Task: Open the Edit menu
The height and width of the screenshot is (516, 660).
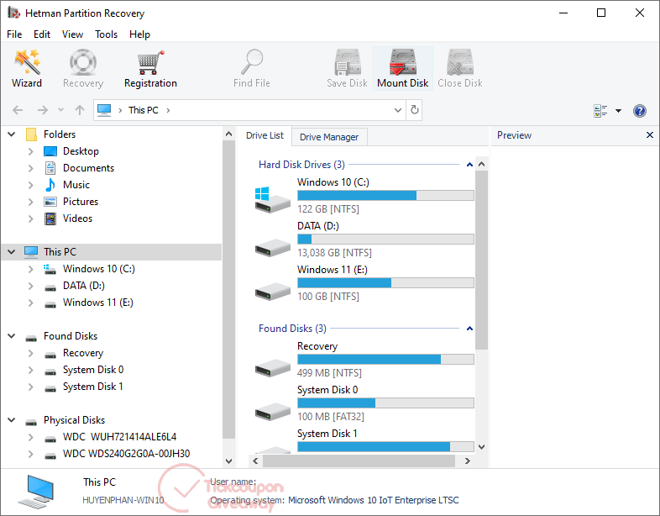Action: [42, 34]
